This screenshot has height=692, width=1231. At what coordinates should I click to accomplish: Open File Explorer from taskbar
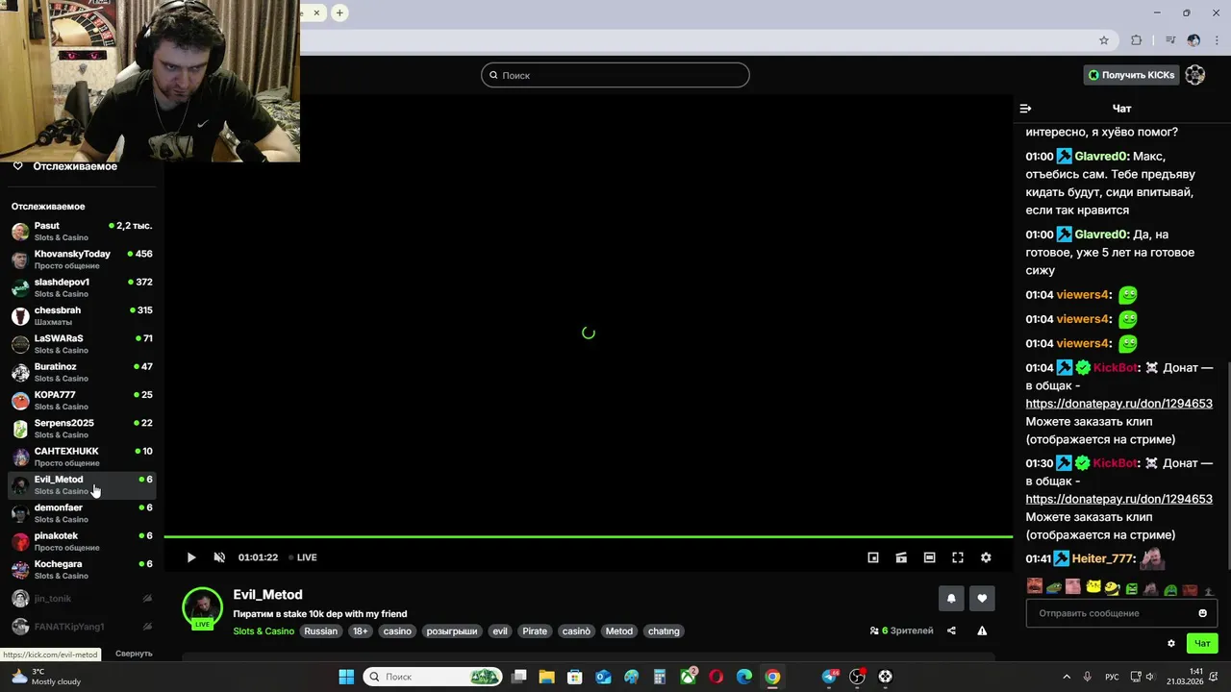pos(546,677)
